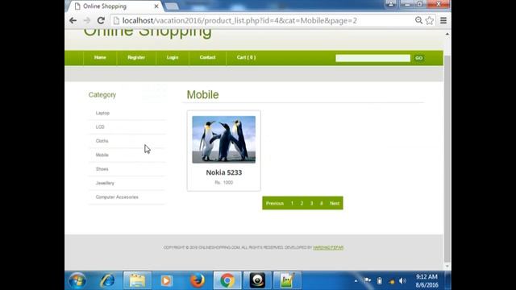Select the Mobile category

point(102,155)
